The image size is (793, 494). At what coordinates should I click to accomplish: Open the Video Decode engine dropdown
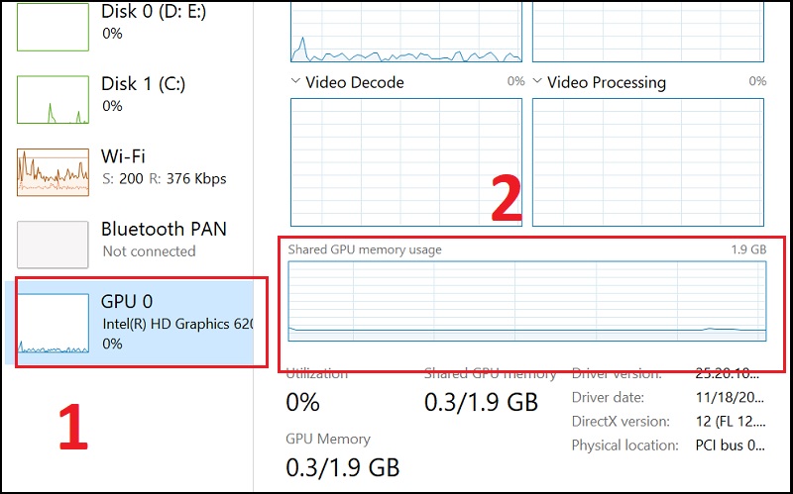tap(296, 82)
